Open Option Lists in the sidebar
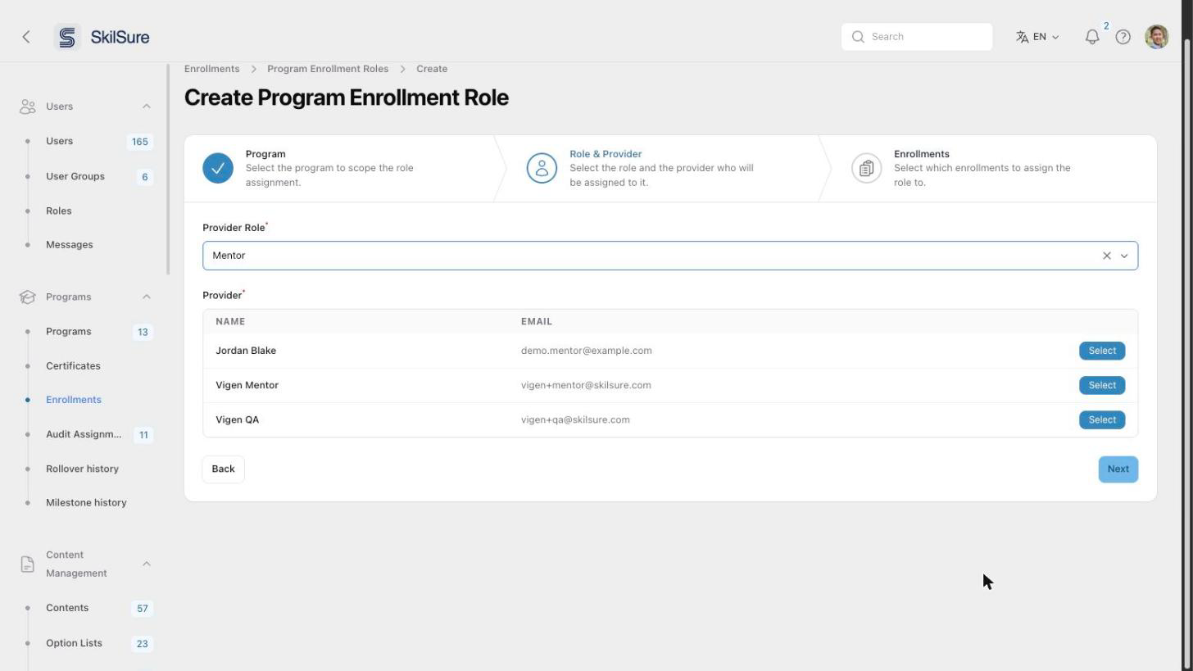Image resolution: width=1193 pixels, height=671 pixels. [x=74, y=643]
